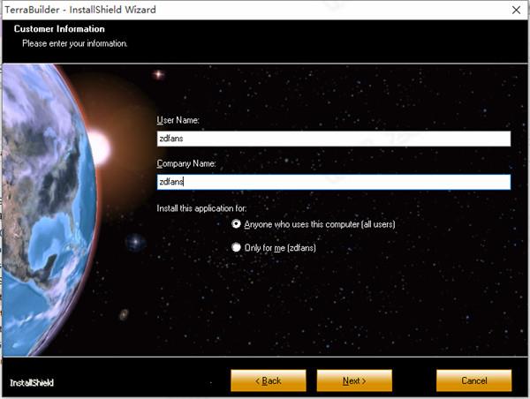Go to the previous step with Back
This screenshot has height=399, width=530.
pos(269,380)
